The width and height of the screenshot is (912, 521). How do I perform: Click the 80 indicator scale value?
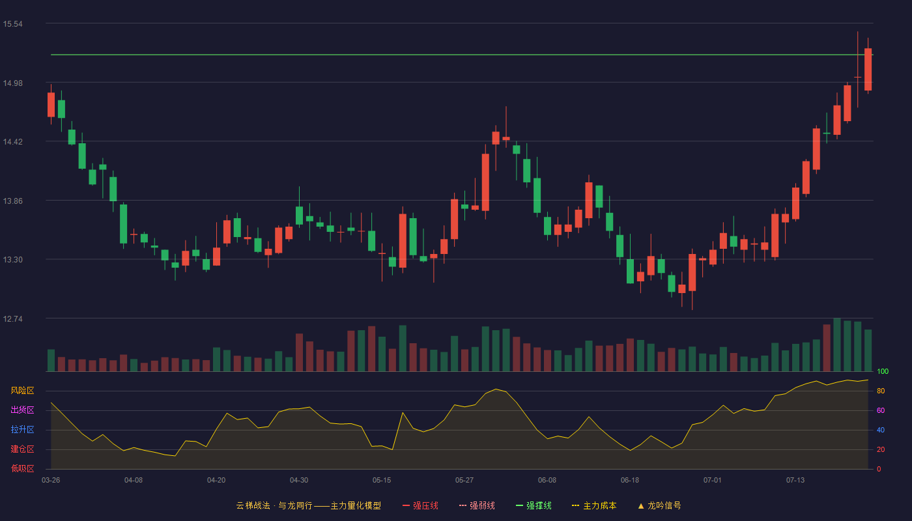(881, 391)
